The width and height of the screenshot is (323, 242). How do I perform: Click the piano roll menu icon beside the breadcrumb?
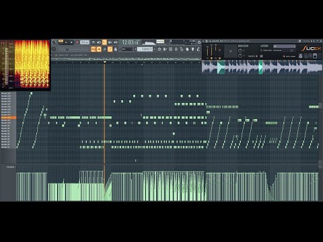pyautogui.click(x=56, y=55)
